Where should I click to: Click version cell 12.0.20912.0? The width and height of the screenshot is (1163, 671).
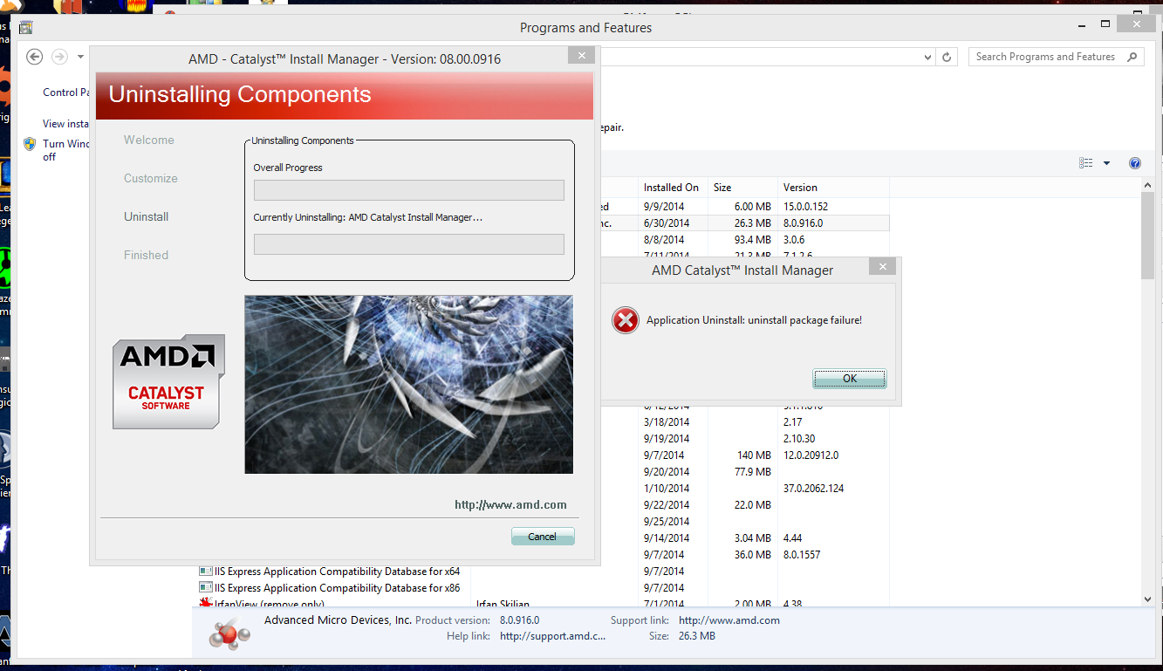[x=811, y=455]
